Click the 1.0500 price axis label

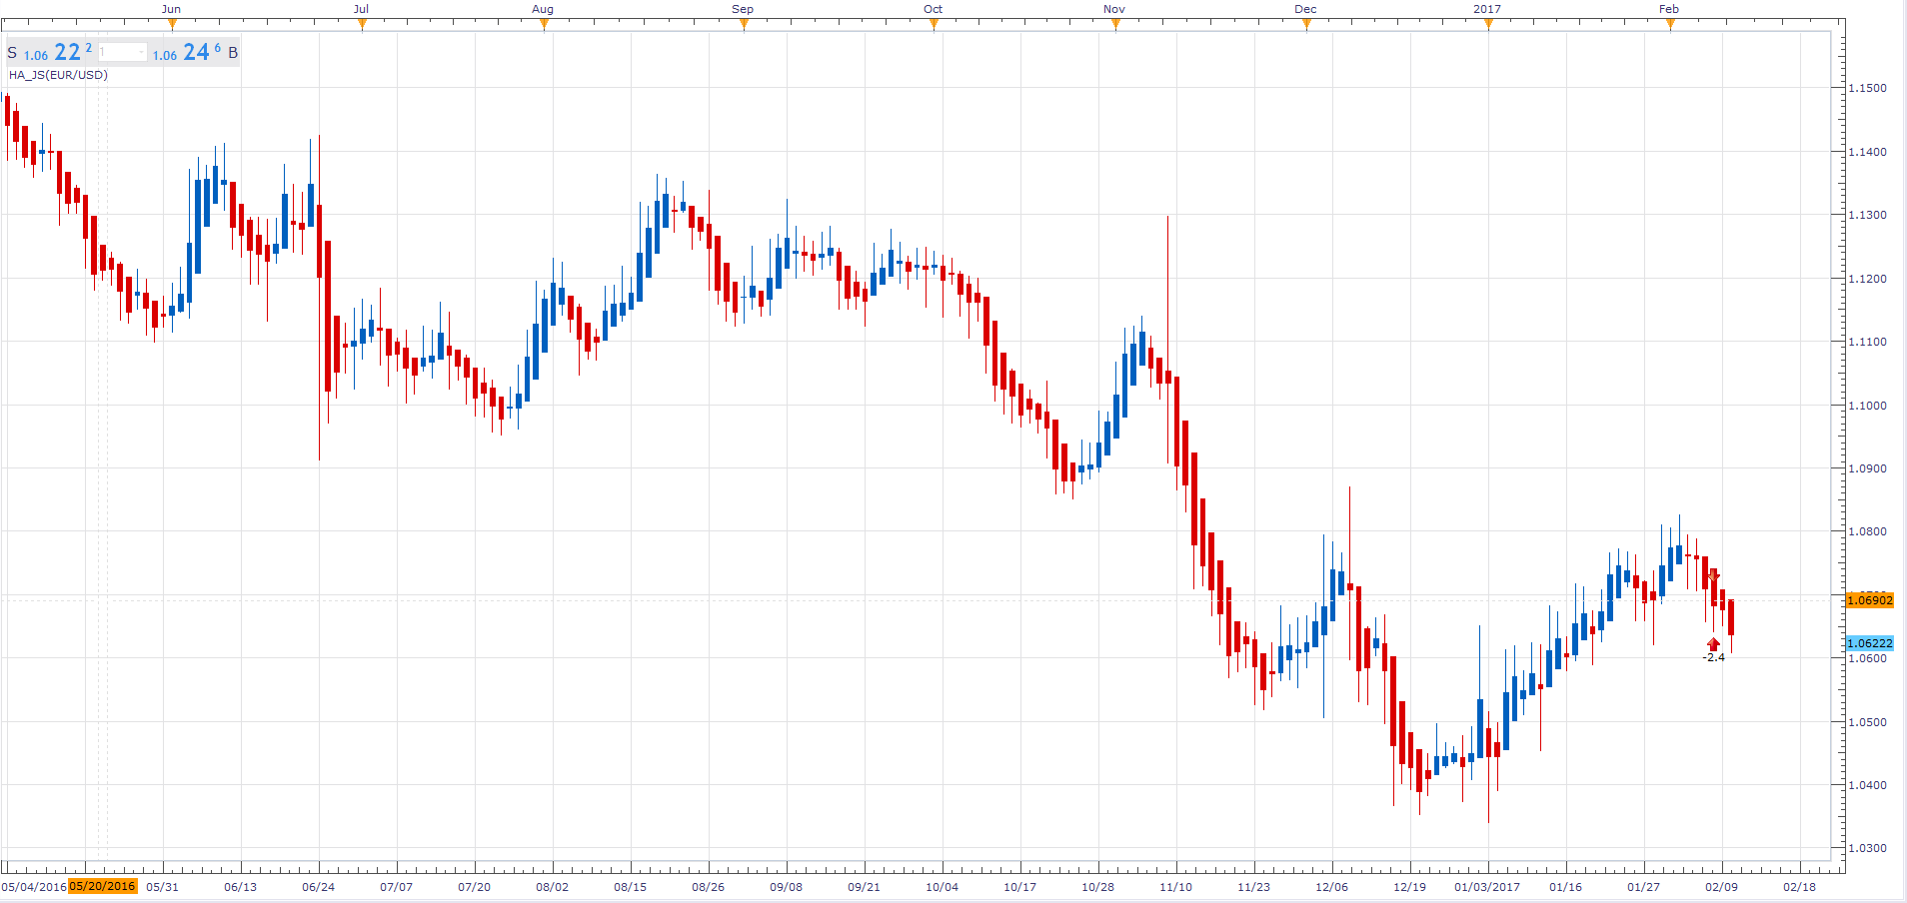(1868, 722)
